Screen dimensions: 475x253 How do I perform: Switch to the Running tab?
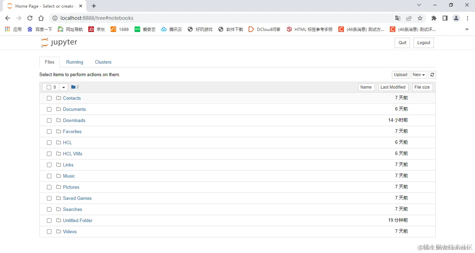[75, 62]
